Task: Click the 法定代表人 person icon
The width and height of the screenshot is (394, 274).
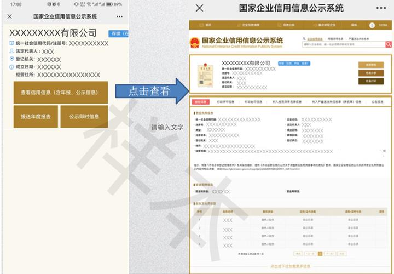Action: (x=12, y=52)
